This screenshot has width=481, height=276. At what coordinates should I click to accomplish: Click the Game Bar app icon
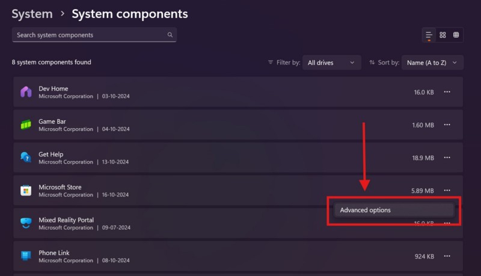click(26, 125)
